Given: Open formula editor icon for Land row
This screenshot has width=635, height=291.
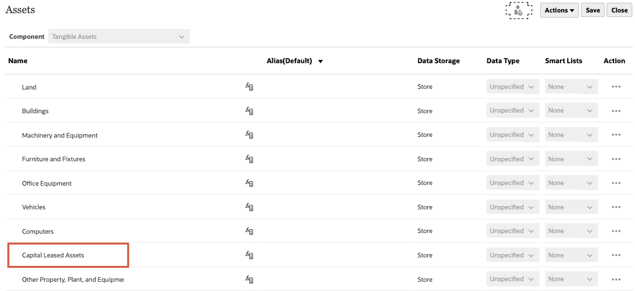Looking at the screenshot, I should coord(249,86).
